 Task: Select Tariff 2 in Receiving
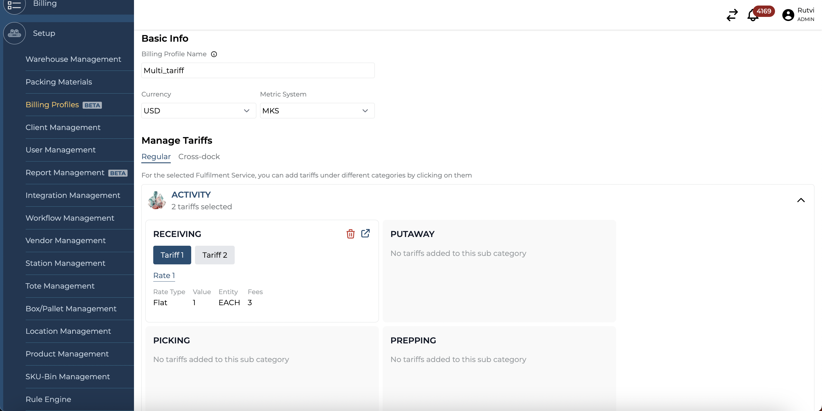click(215, 255)
